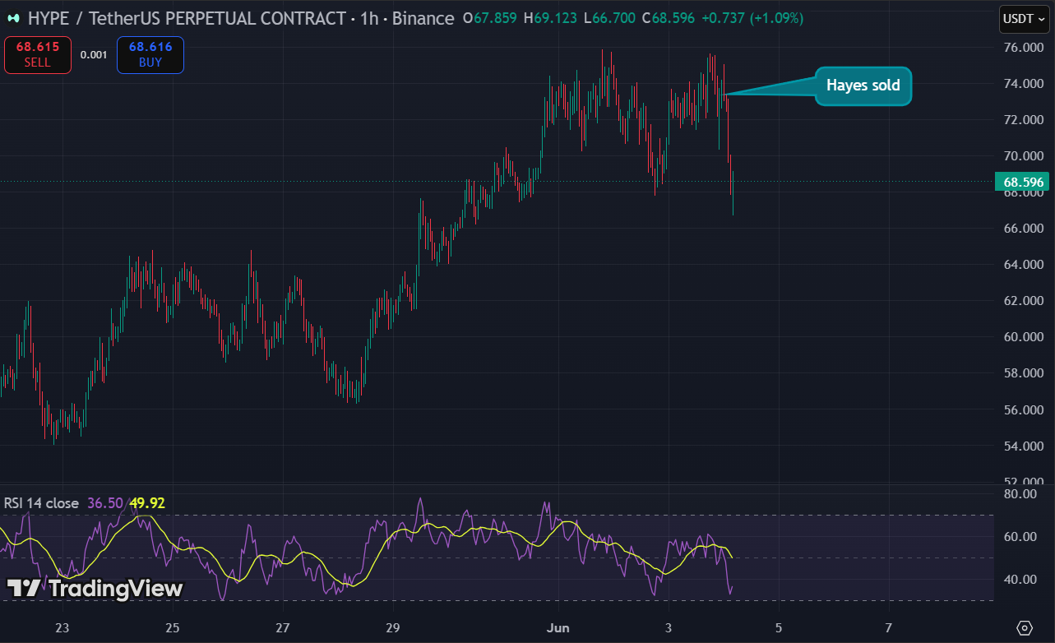Click the Jun date label on time axis

click(x=558, y=628)
